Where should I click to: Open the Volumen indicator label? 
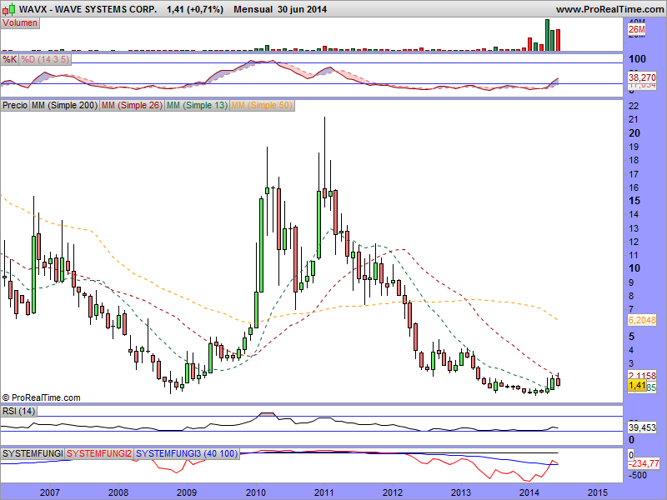click(20, 23)
